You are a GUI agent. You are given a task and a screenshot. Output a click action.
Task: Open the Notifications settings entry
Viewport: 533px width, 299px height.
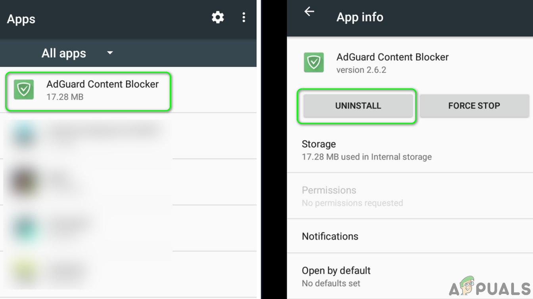pos(410,236)
